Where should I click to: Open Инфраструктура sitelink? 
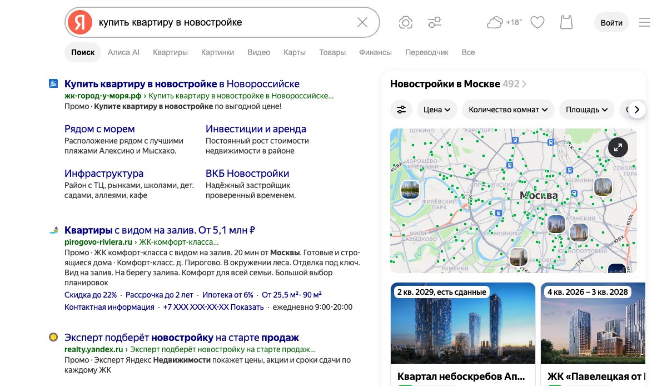tap(104, 174)
